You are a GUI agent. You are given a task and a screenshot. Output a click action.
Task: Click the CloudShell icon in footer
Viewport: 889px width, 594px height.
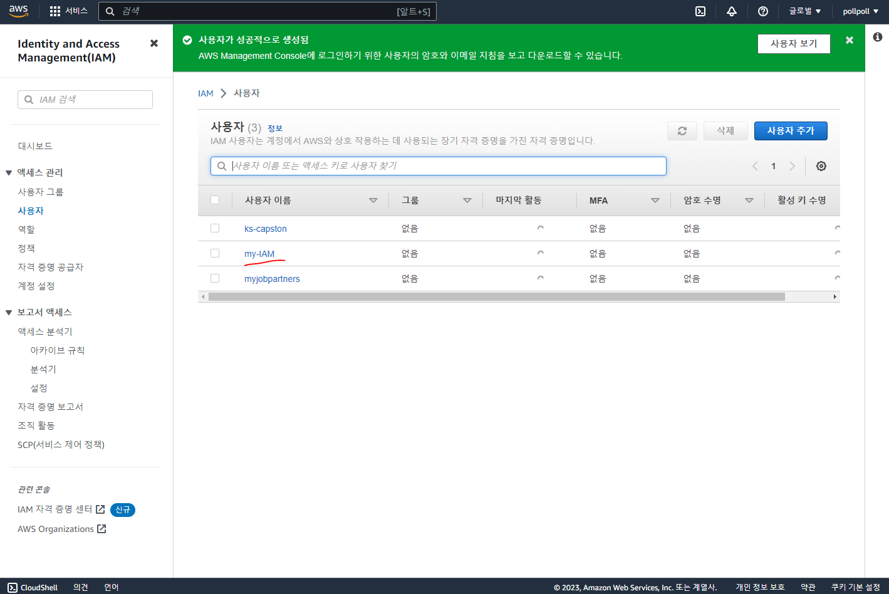click(13, 587)
